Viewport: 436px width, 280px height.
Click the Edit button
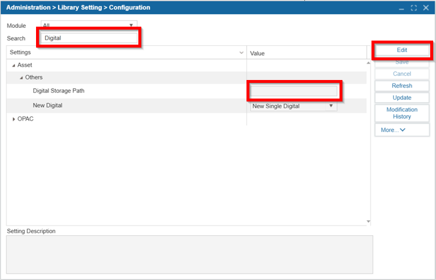pos(402,50)
